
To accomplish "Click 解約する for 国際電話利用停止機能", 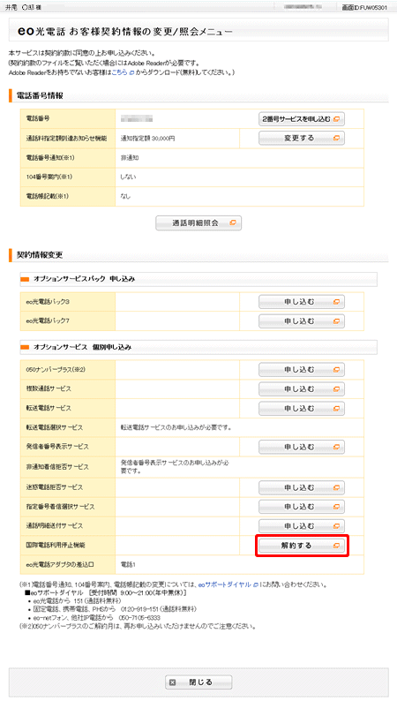I will (x=302, y=546).
